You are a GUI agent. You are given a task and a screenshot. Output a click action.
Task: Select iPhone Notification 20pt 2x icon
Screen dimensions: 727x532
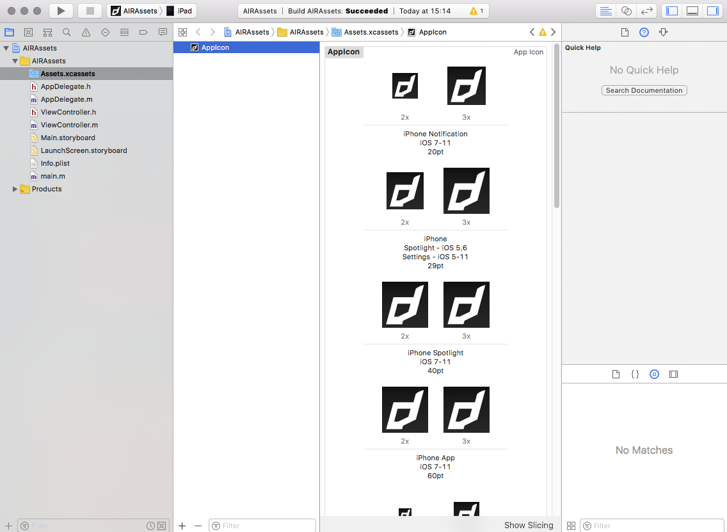404,86
